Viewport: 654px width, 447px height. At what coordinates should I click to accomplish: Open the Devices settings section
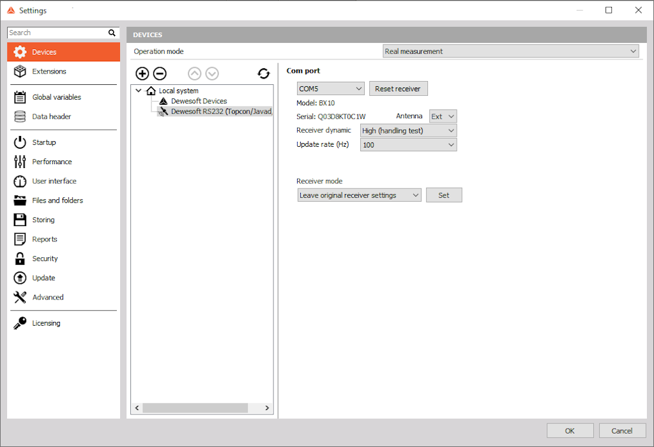tap(63, 52)
